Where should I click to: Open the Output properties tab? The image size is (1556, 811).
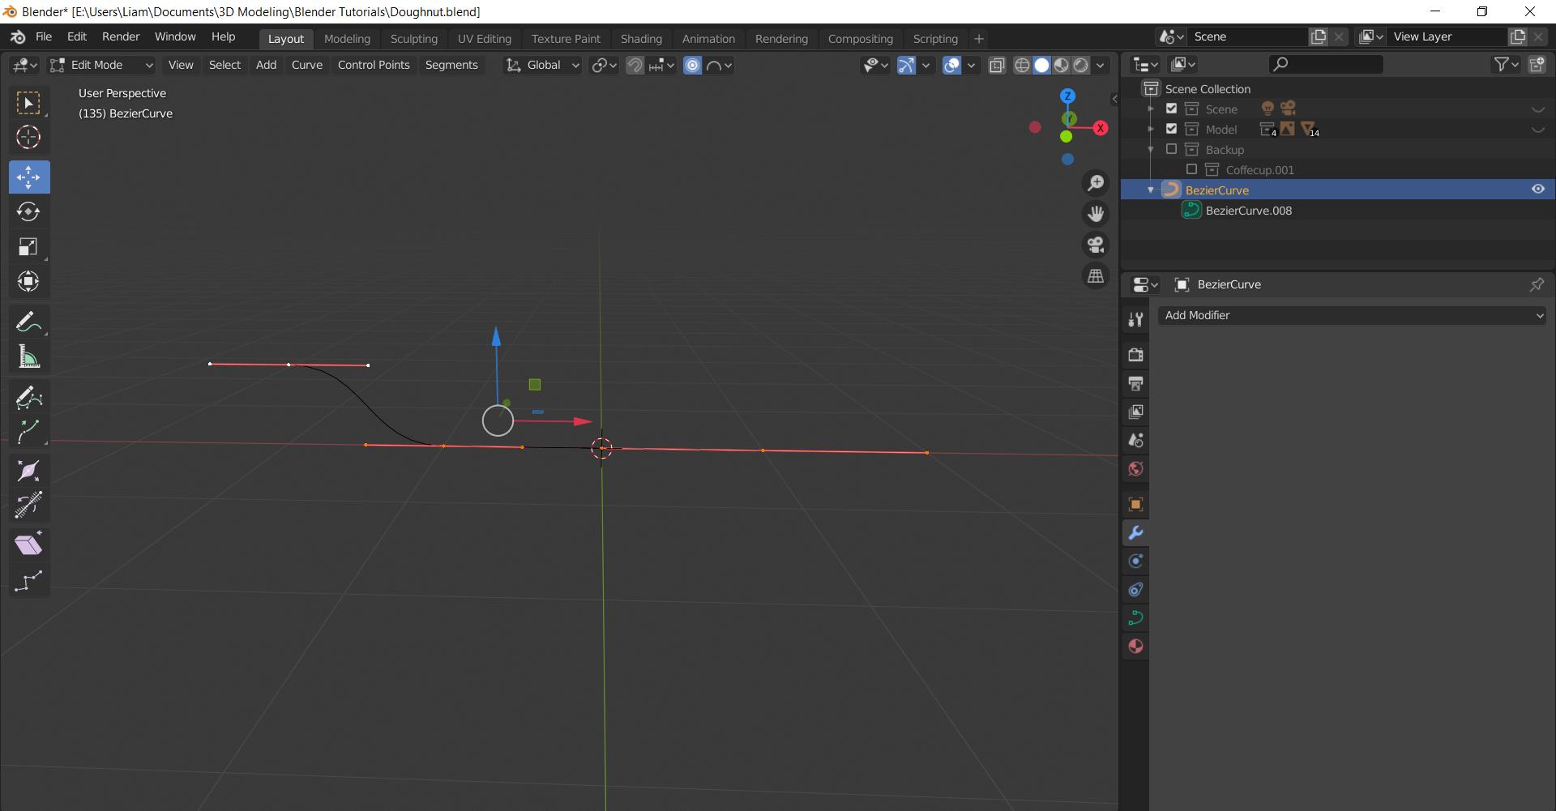point(1135,383)
